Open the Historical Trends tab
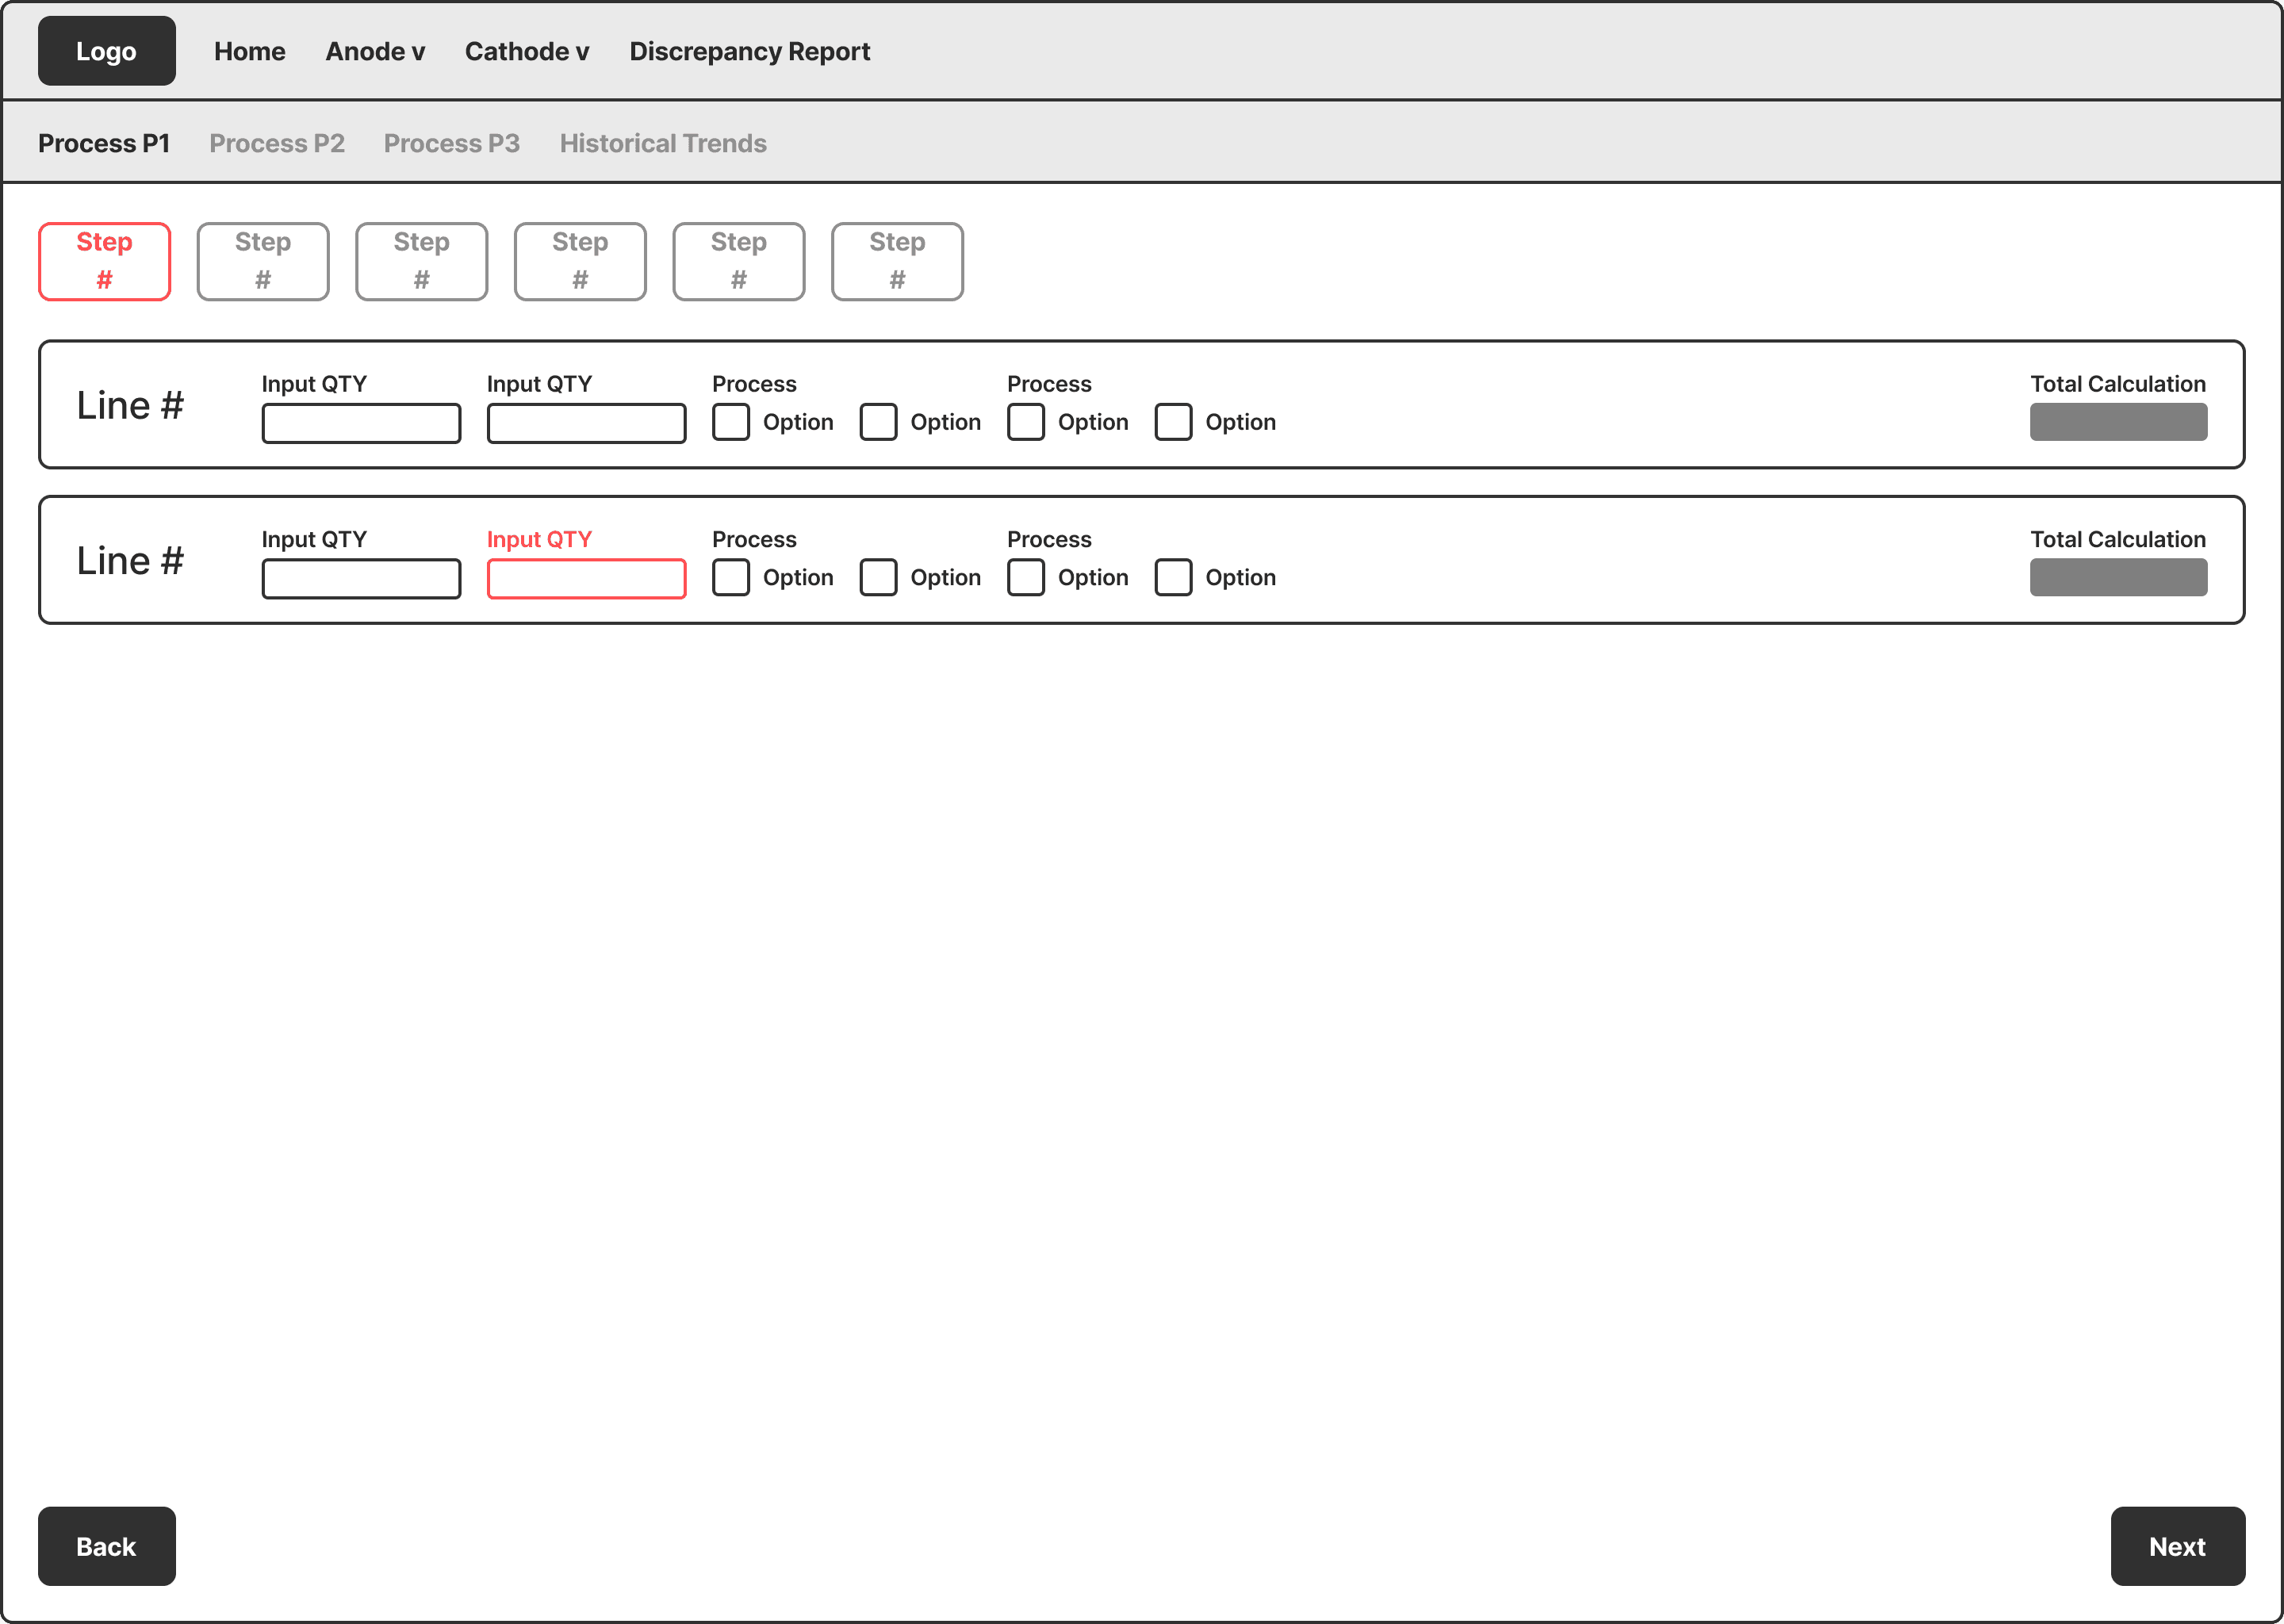This screenshot has width=2284, height=1624. (x=663, y=143)
